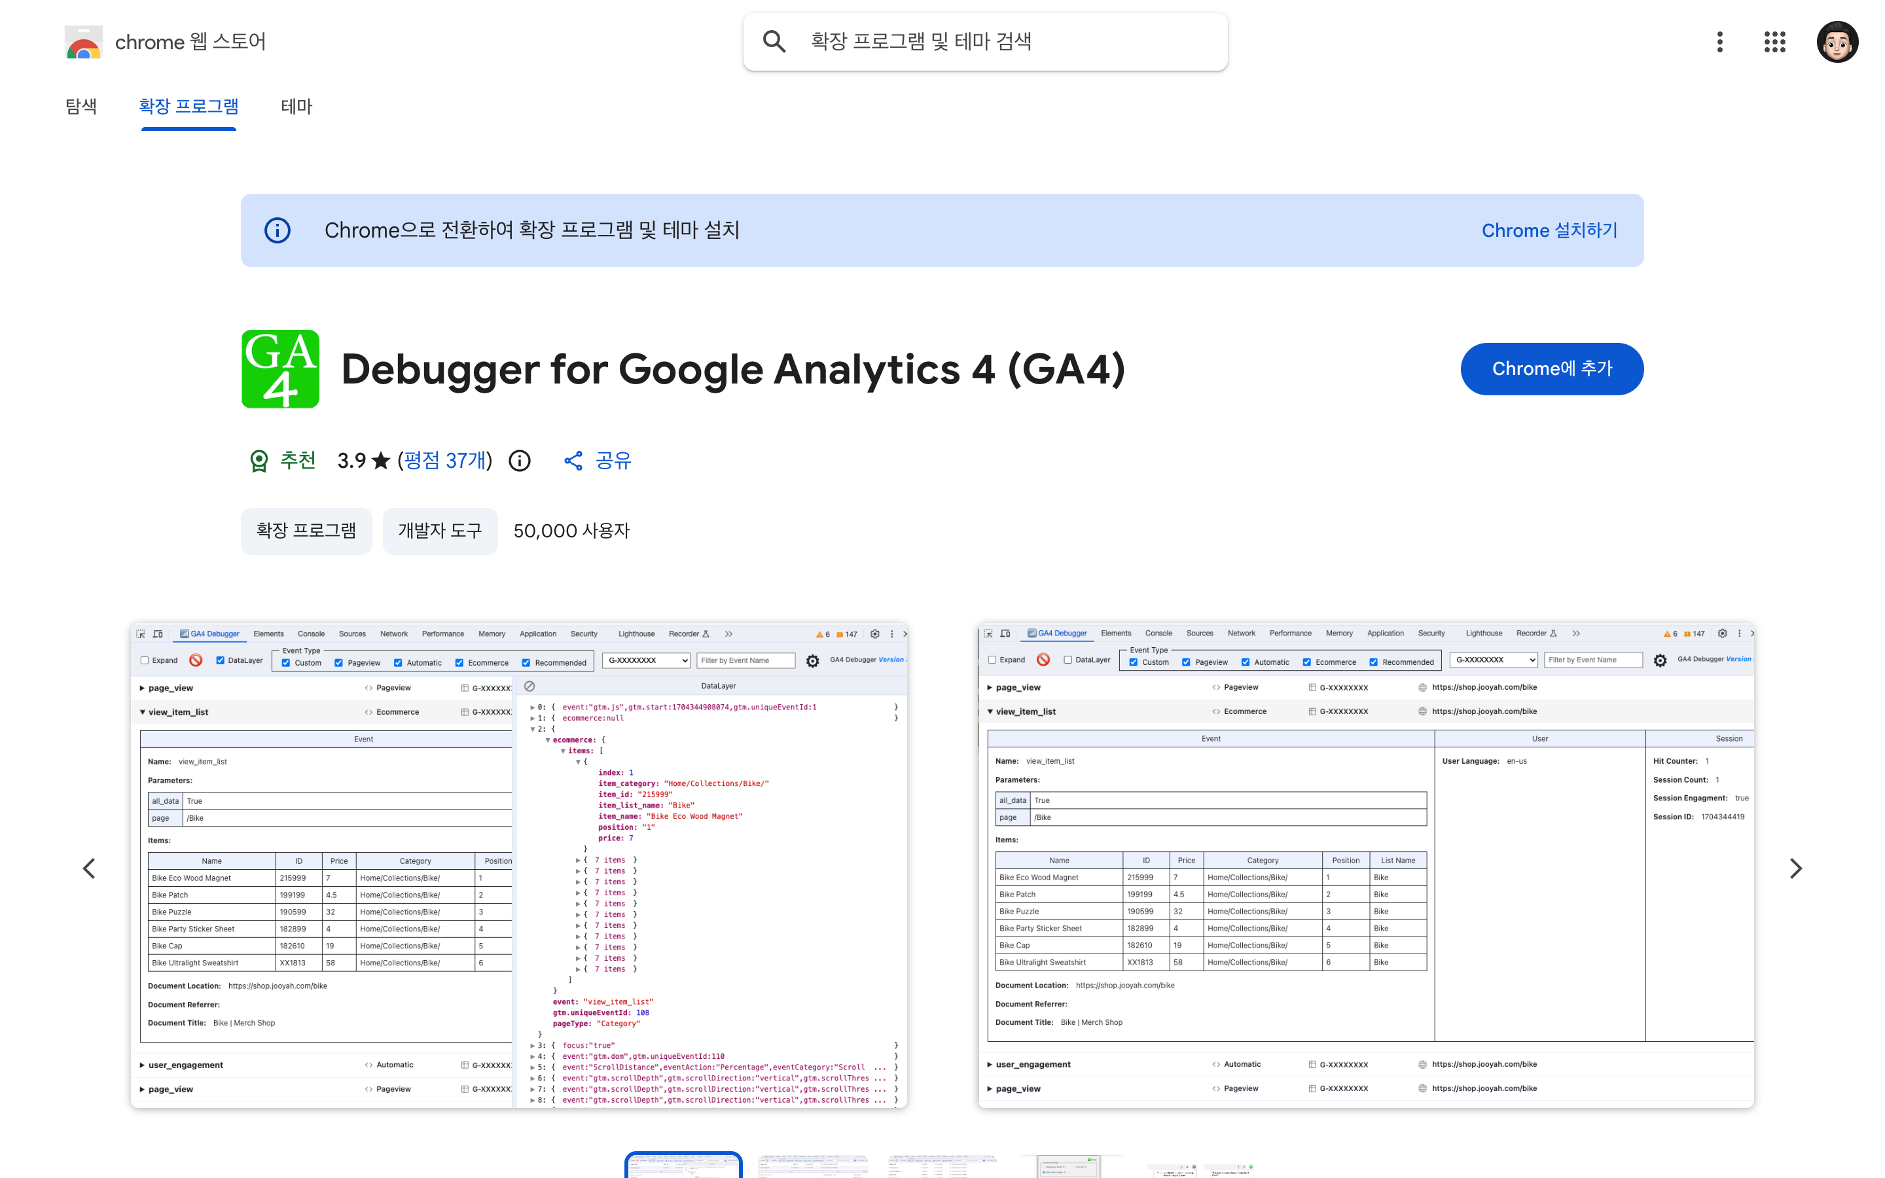Open the screenshot showing the DataLayer panel

[x=519, y=866]
